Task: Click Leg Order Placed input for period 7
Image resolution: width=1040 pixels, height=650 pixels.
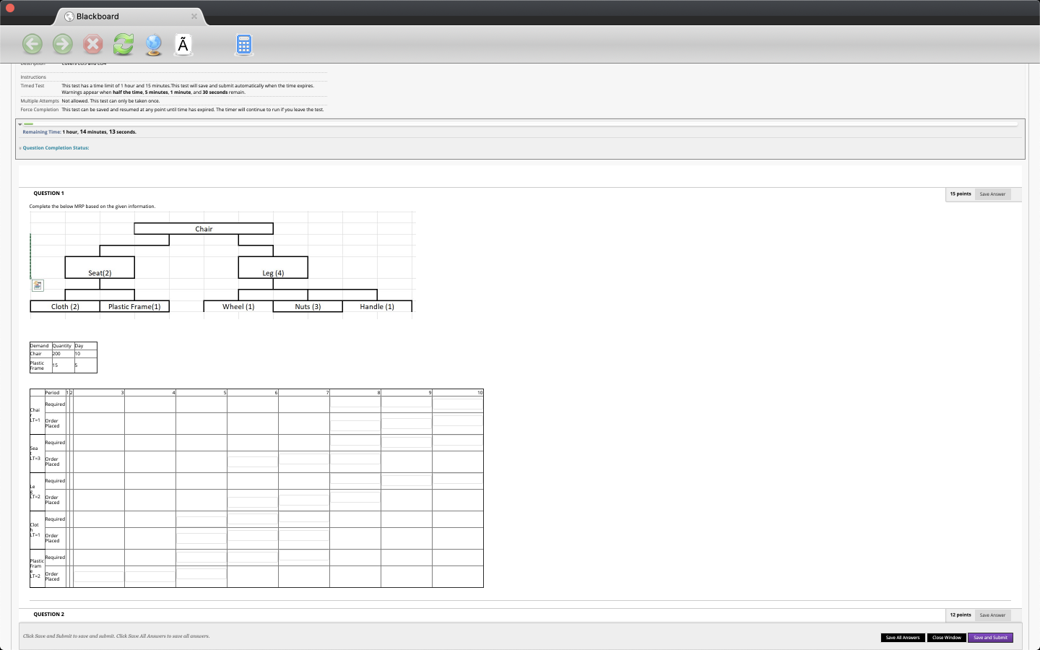Action: point(304,499)
